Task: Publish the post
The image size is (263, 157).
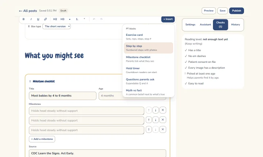Action: pos(236,11)
